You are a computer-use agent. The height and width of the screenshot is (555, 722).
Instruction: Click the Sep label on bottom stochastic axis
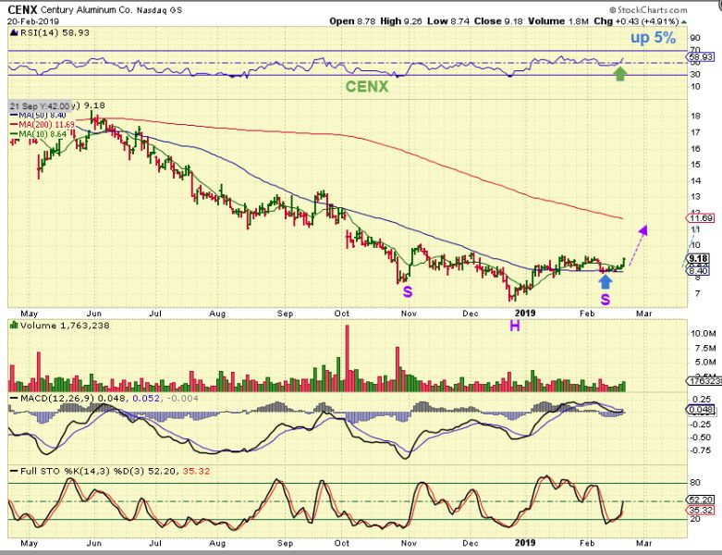point(285,544)
